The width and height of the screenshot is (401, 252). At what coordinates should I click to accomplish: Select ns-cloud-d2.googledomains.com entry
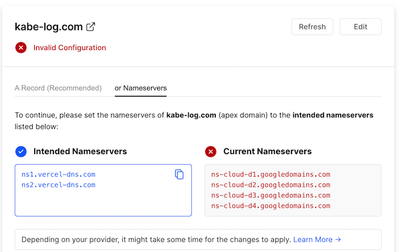pos(271,185)
